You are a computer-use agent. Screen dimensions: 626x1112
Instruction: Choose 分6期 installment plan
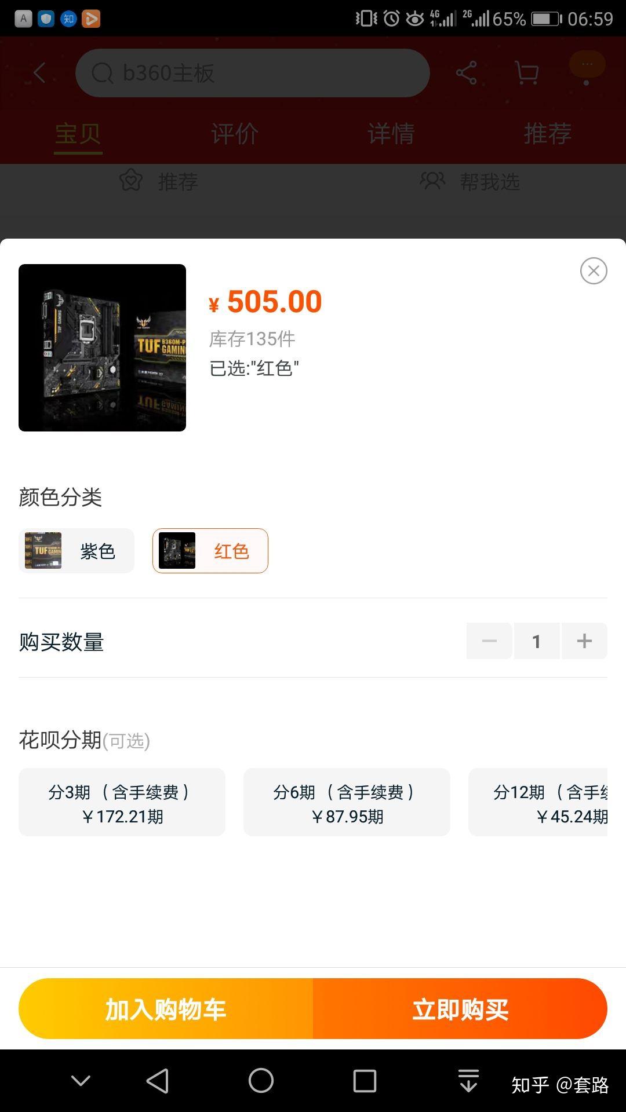(x=347, y=802)
